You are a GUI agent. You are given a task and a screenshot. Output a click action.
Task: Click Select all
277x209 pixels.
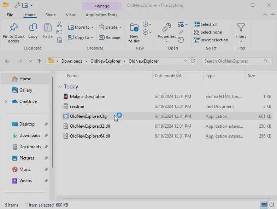click(205, 24)
